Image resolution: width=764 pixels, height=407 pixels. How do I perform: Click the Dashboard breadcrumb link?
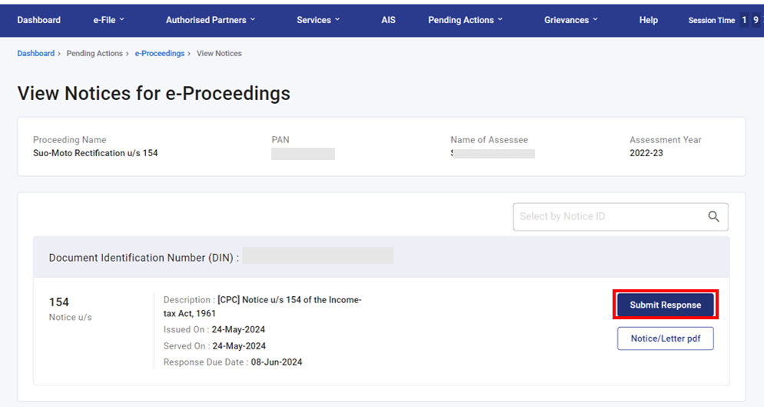click(35, 54)
